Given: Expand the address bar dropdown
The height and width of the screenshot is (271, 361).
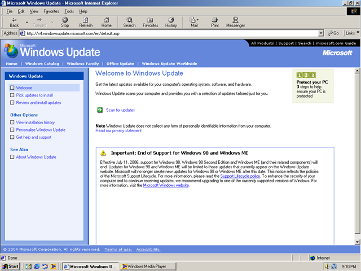Looking at the screenshot, I should point(321,33).
